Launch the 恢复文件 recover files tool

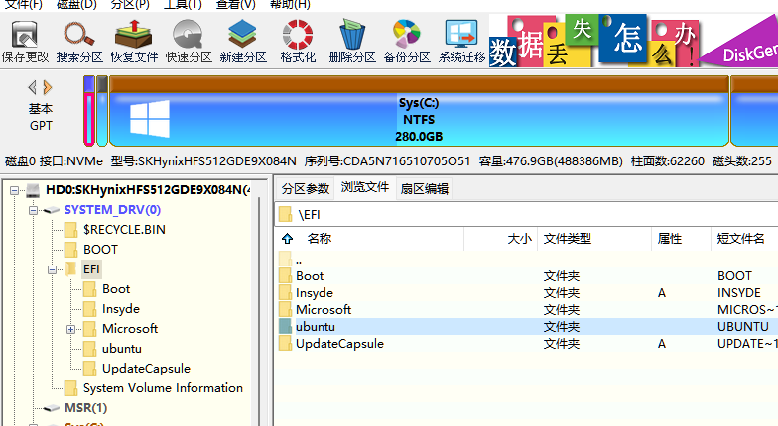coord(134,42)
